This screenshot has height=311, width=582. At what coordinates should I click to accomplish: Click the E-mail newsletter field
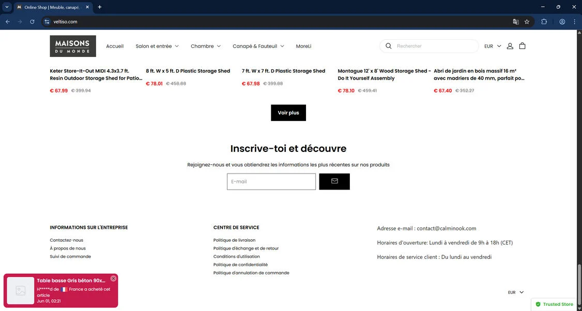point(271,181)
